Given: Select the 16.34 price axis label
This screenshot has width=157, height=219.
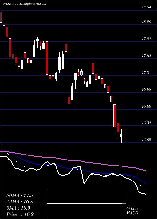Looking at the screenshot, I should (x=146, y=123).
